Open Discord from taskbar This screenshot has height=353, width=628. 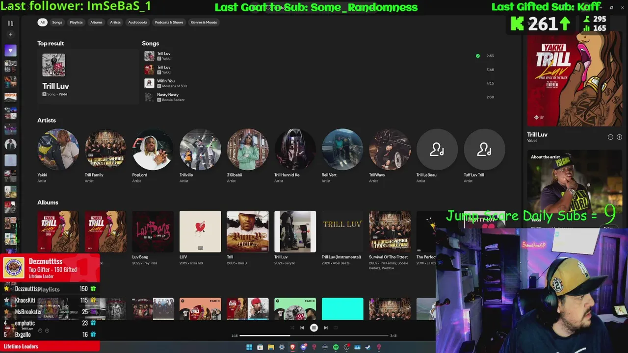(x=303, y=347)
